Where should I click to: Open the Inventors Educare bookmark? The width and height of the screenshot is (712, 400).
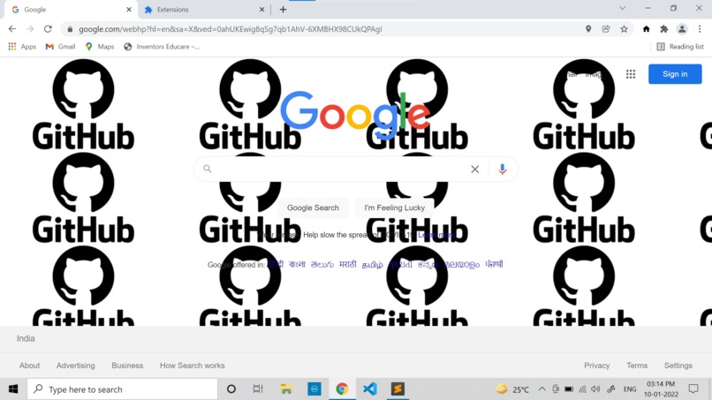162,46
